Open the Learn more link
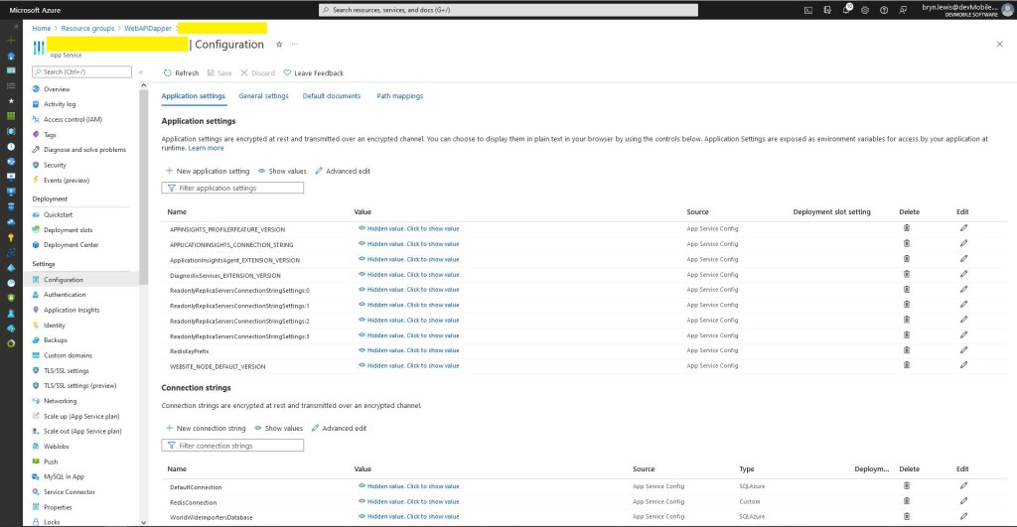 tap(206, 148)
